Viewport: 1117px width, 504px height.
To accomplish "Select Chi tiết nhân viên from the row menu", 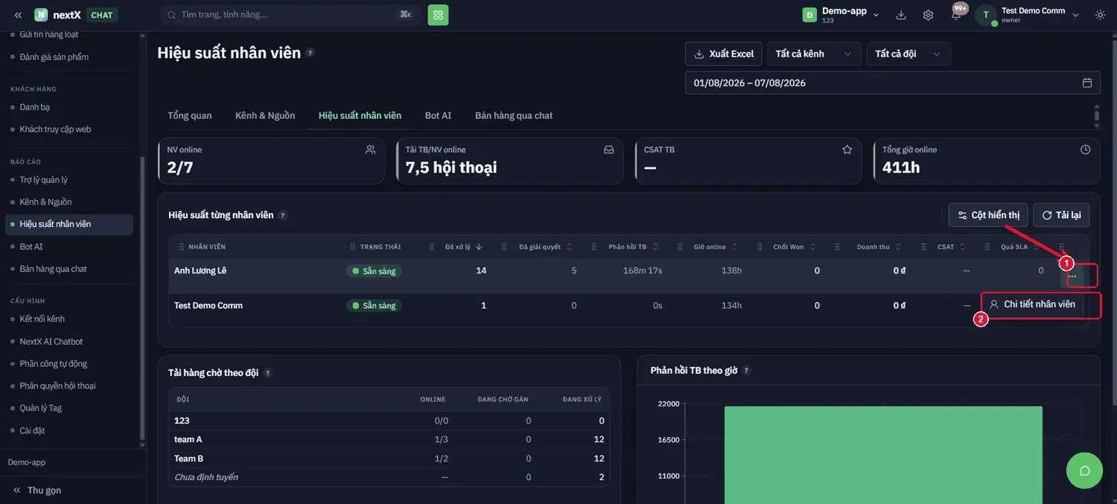I will (1032, 304).
